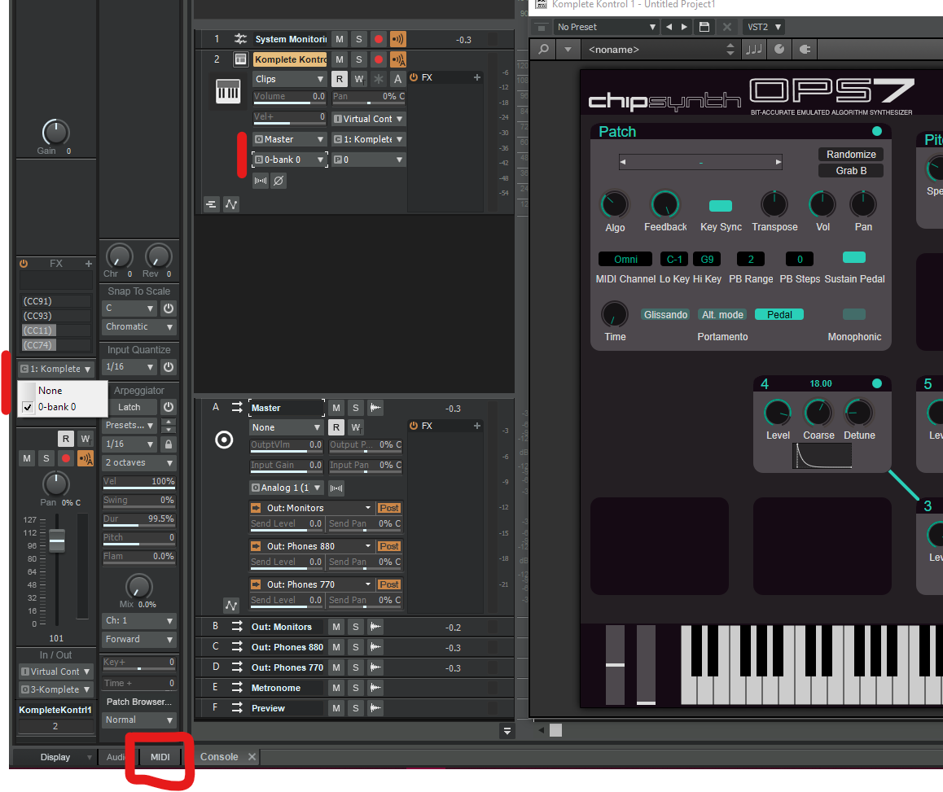
Task: Enable the Arpeggiator power button
Action: (x=169, y=407)
